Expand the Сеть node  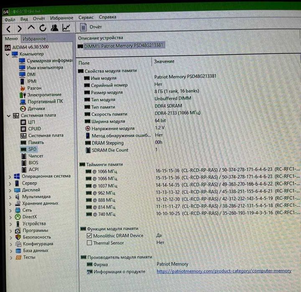coord(10,211)
